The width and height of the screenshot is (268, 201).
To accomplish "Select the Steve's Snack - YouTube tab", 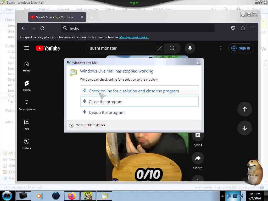I will tap(57, 17).
